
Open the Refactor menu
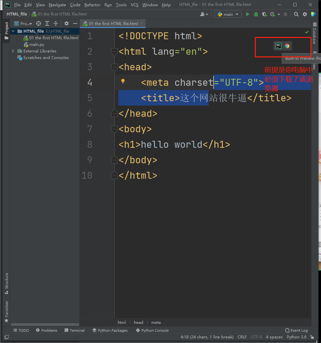[92, 5]
